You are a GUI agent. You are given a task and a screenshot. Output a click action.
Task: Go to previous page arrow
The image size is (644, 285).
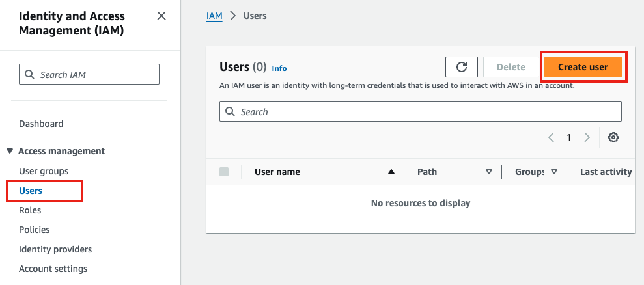click(x=551, y=137)
